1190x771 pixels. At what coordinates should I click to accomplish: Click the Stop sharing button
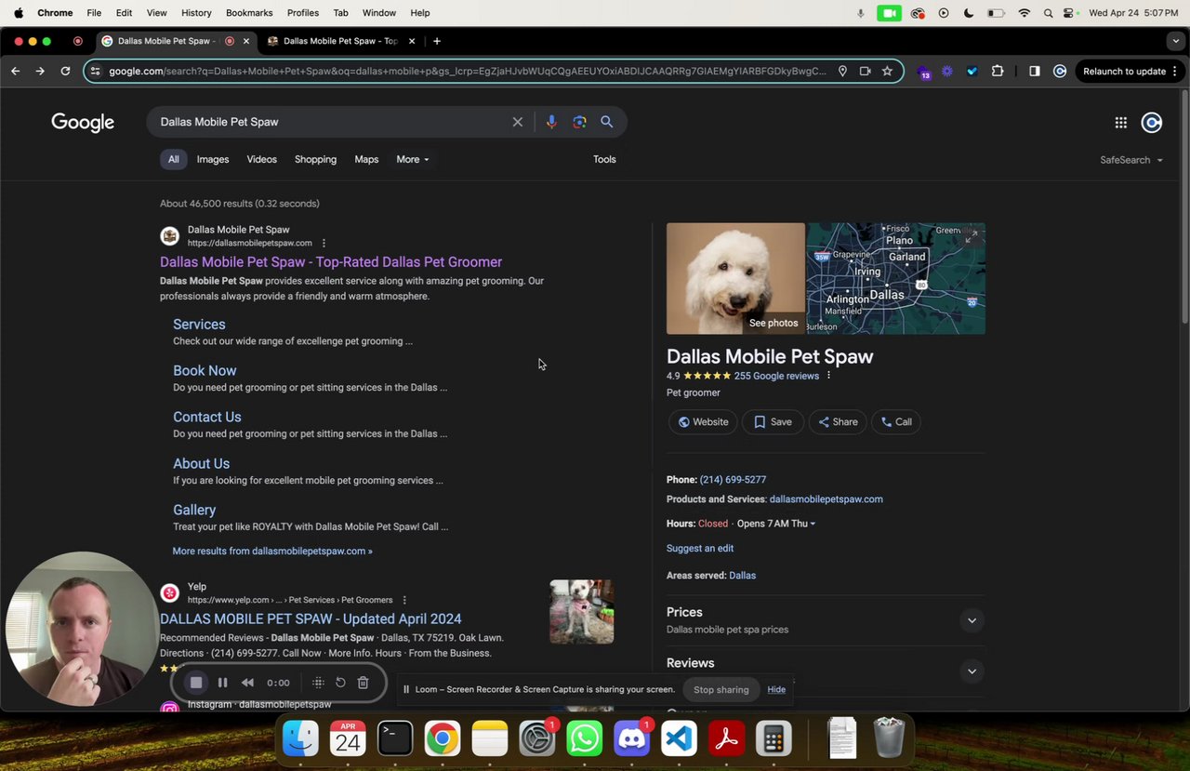pos(721,689)
